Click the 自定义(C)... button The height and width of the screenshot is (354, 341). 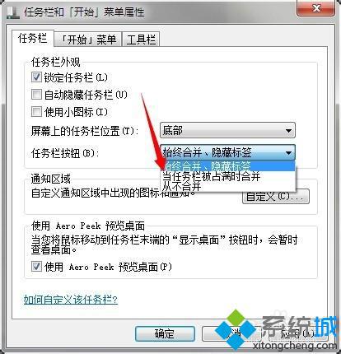[276, 197]
